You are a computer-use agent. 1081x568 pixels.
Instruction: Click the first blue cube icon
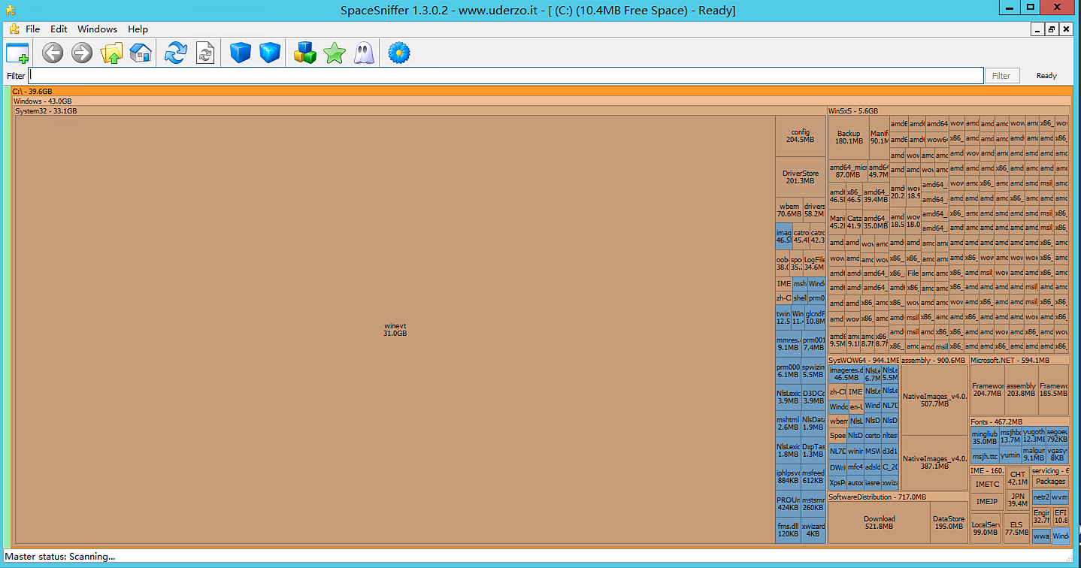coord(240,53)
